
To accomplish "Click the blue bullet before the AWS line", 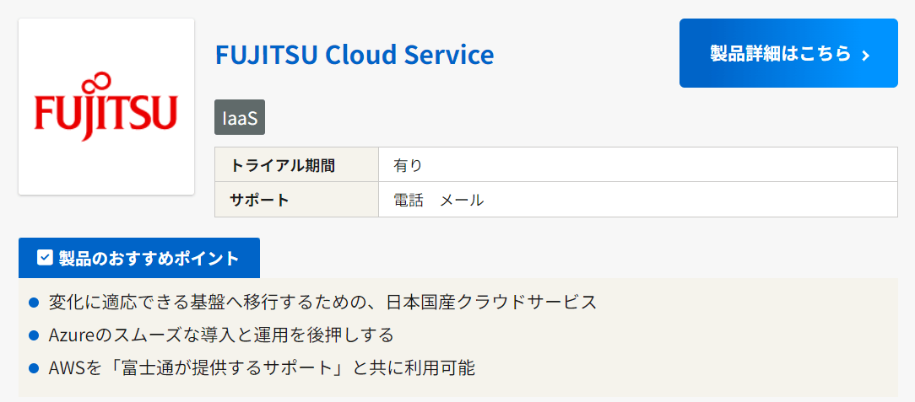I will [33, 369].
